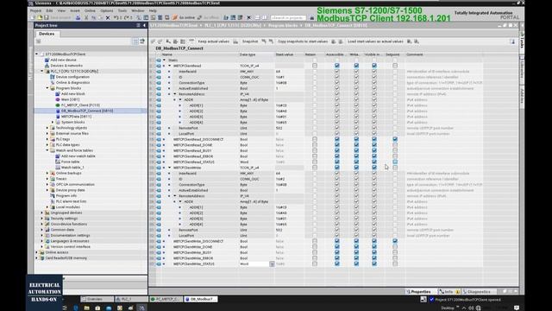Image resolution: width=552 pixels, height=311 pixels.
Task: Toggle Setpoint checkbox for MBTCPSendWrite_DISCONNECT
Action: click(395, 241)
